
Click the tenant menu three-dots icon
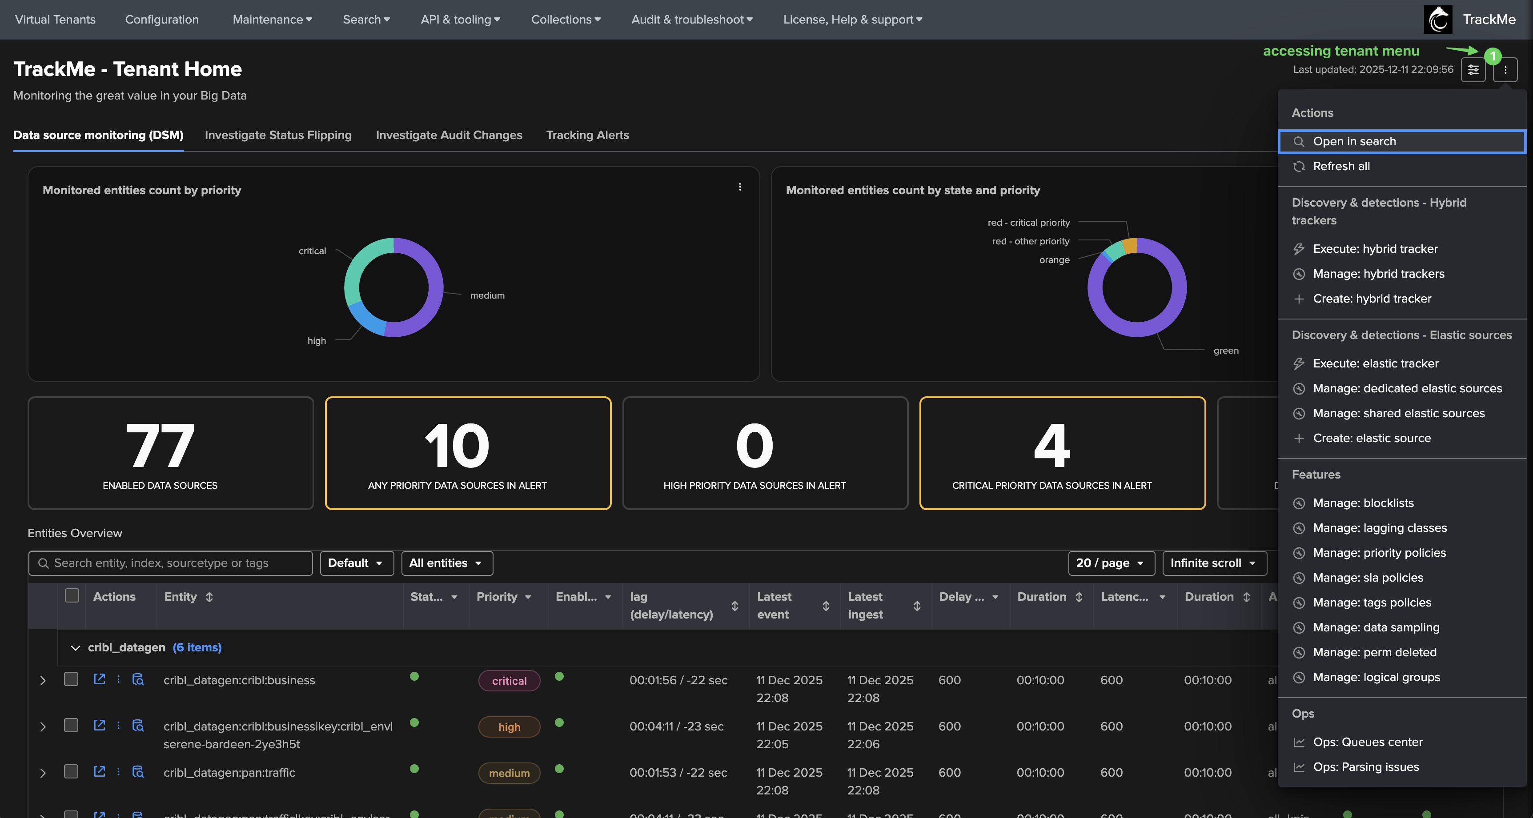coord(1505,70)
